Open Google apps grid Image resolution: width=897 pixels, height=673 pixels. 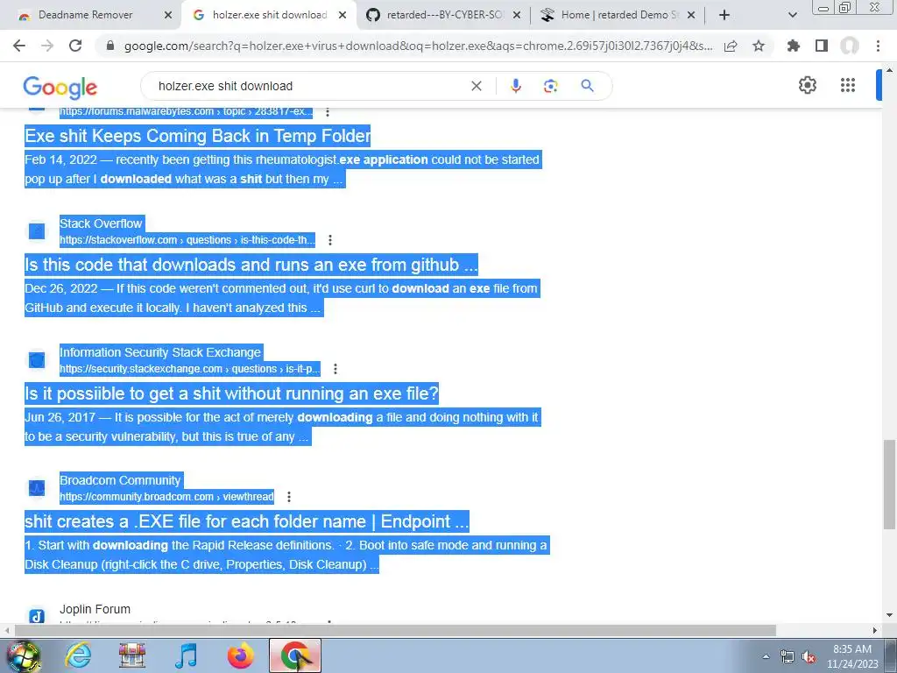pos(848,85)
